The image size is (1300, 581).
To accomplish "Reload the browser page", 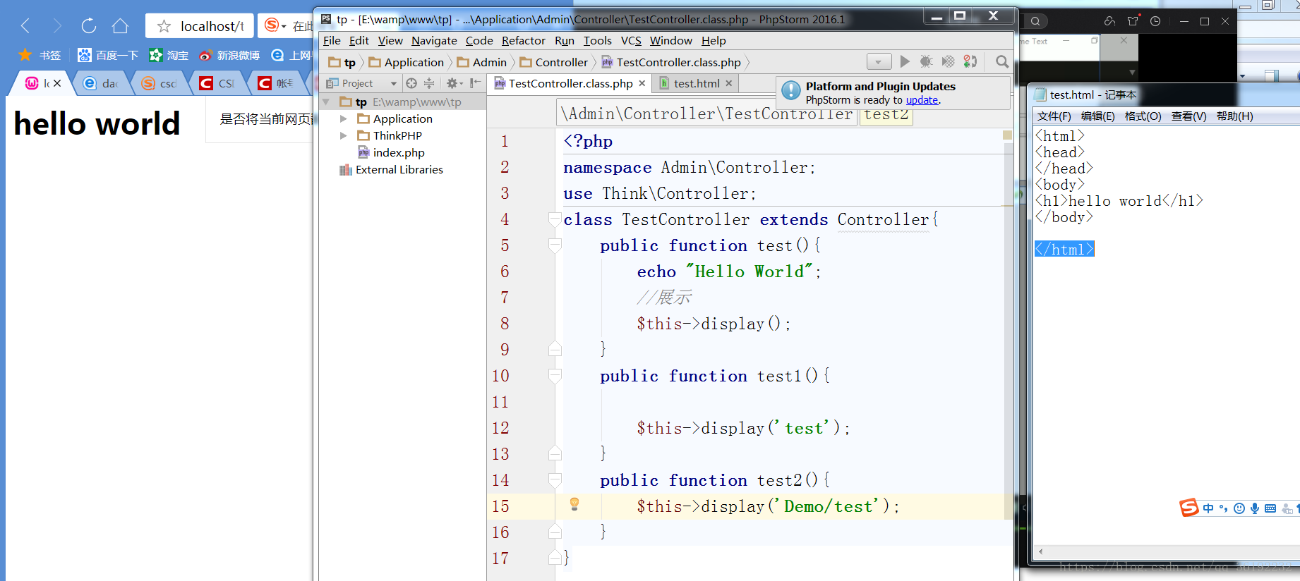I will pyautogui.click(x=89, y=26).
